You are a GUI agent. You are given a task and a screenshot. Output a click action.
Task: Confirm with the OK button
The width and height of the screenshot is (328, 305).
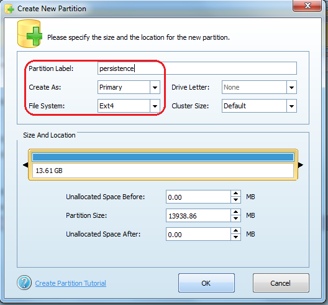pos(206,283)
